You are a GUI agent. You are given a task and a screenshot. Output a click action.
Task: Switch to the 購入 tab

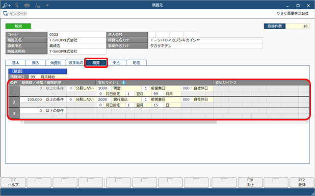(x=36, y=63)
